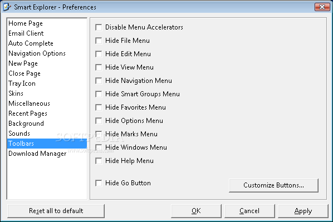
Task: Open Email Client settings
Action: point(47,33)
